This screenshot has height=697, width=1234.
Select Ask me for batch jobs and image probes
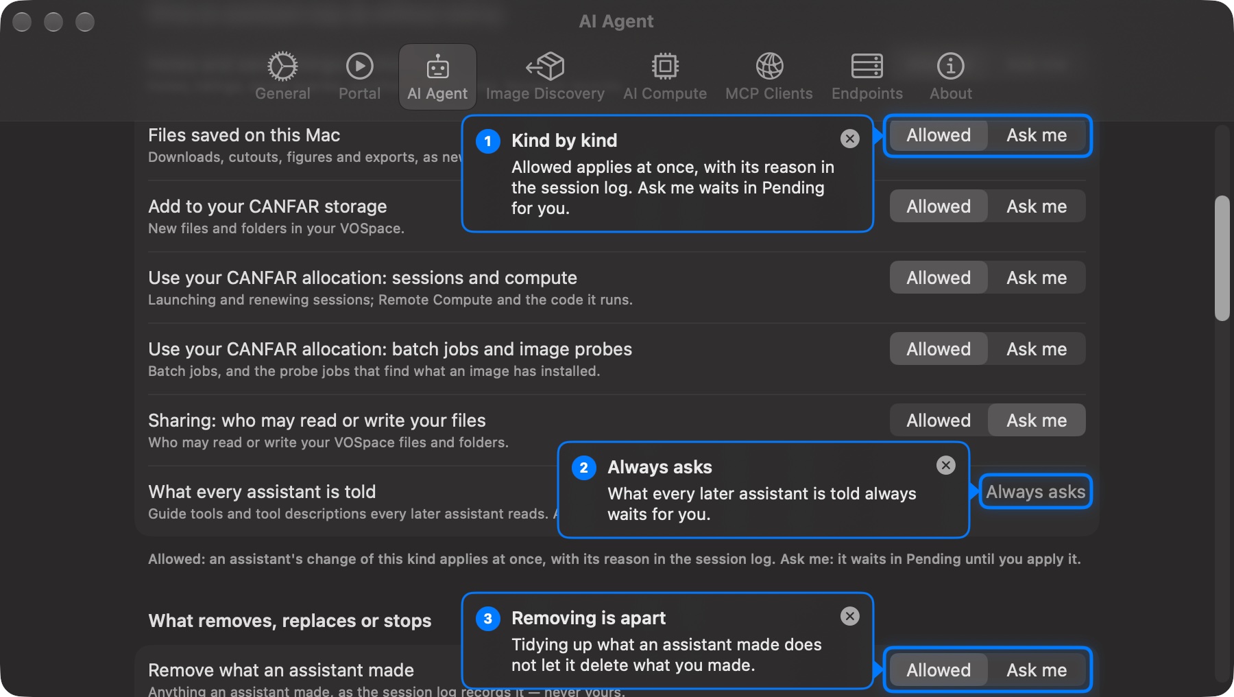[x=1037, y=349]
